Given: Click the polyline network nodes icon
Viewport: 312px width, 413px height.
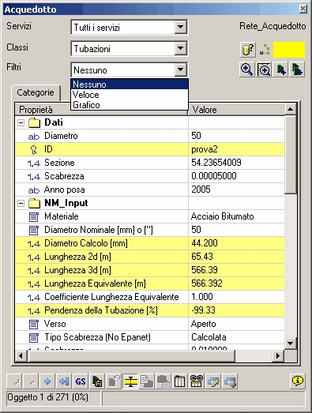Looking at the screenshot, I should [265, 50].
